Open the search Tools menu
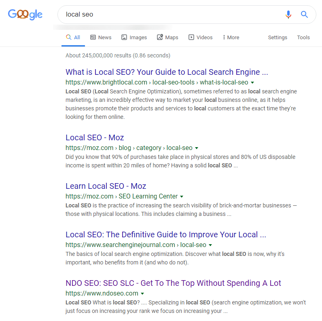Viewport: 322px width, 321px height. [303, 37]
